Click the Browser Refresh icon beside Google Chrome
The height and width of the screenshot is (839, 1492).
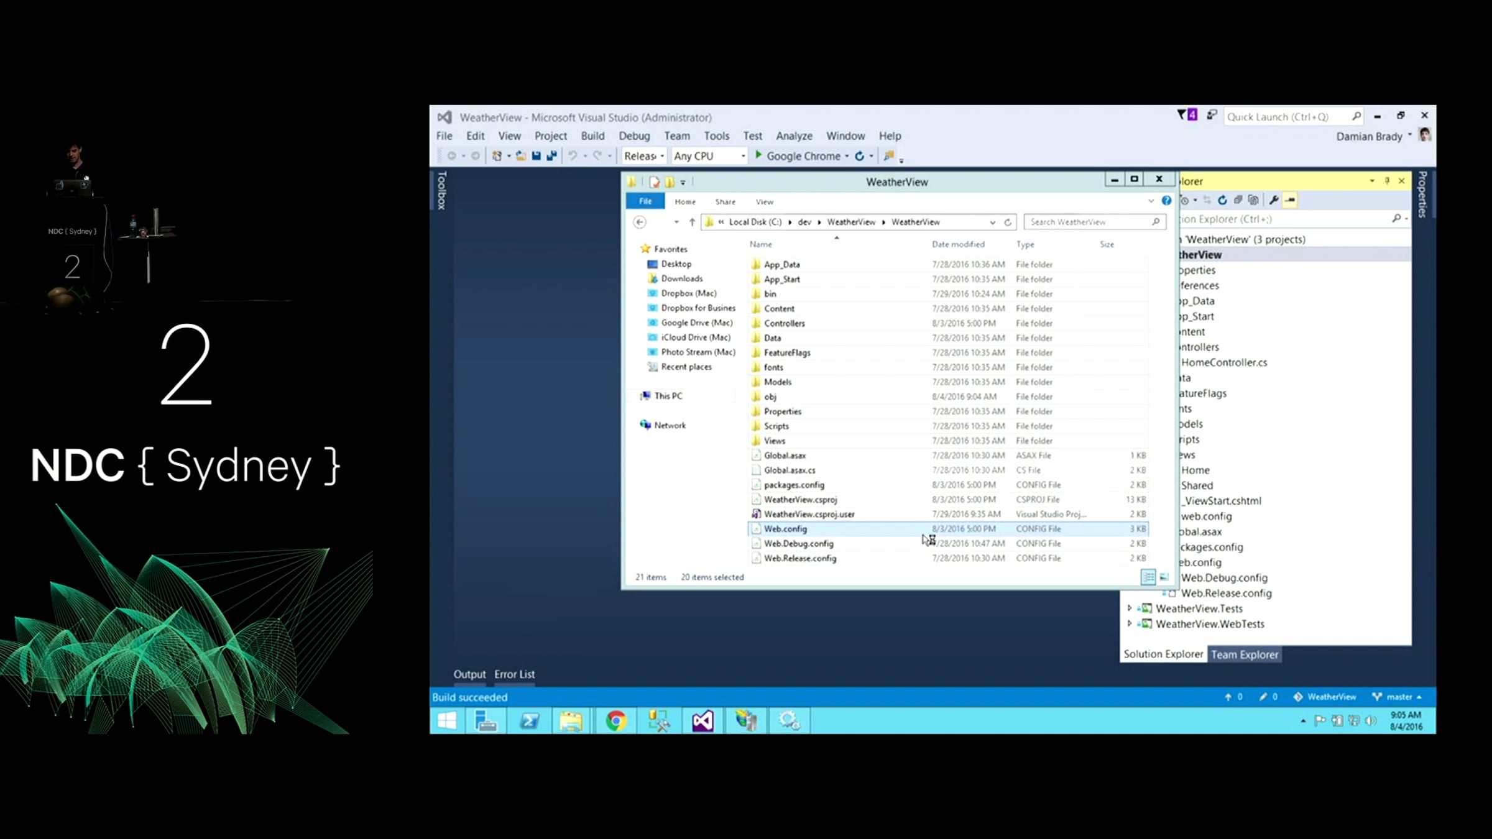click(860, 156)
